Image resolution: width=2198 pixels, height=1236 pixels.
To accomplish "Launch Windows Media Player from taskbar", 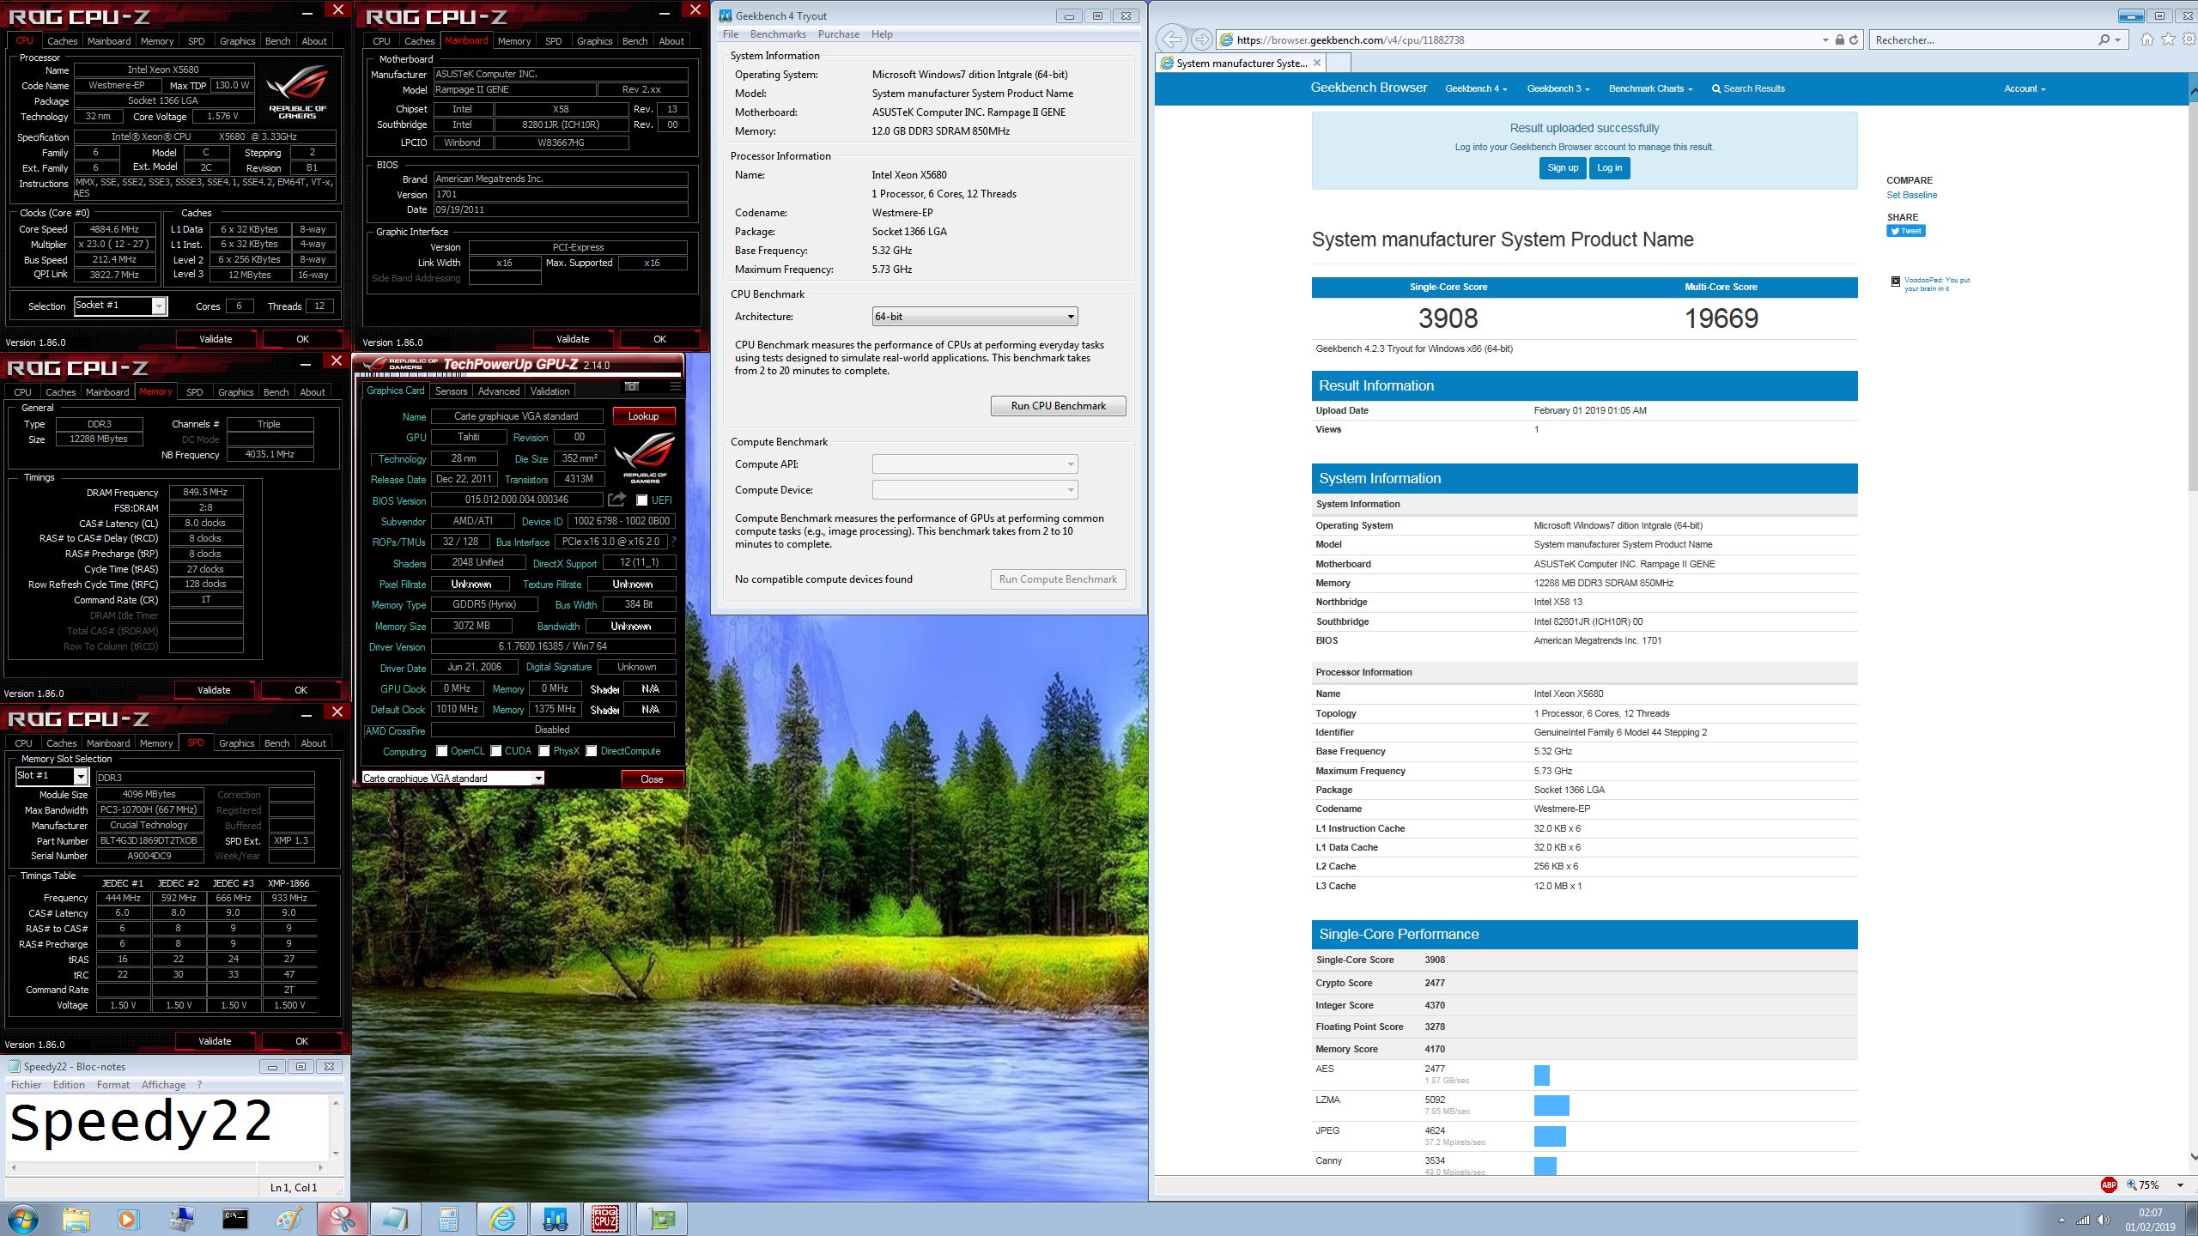I will click(127, 1219).
